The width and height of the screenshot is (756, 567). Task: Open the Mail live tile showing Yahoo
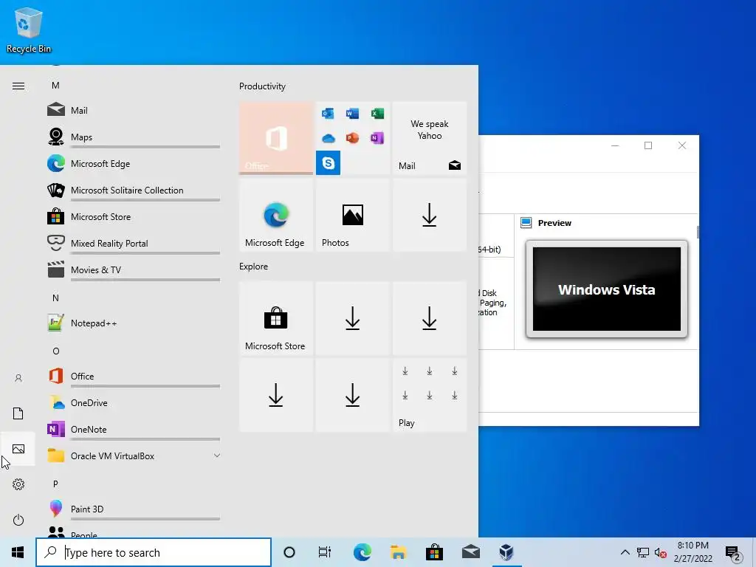pyautogui.click(x=430, y=138)
